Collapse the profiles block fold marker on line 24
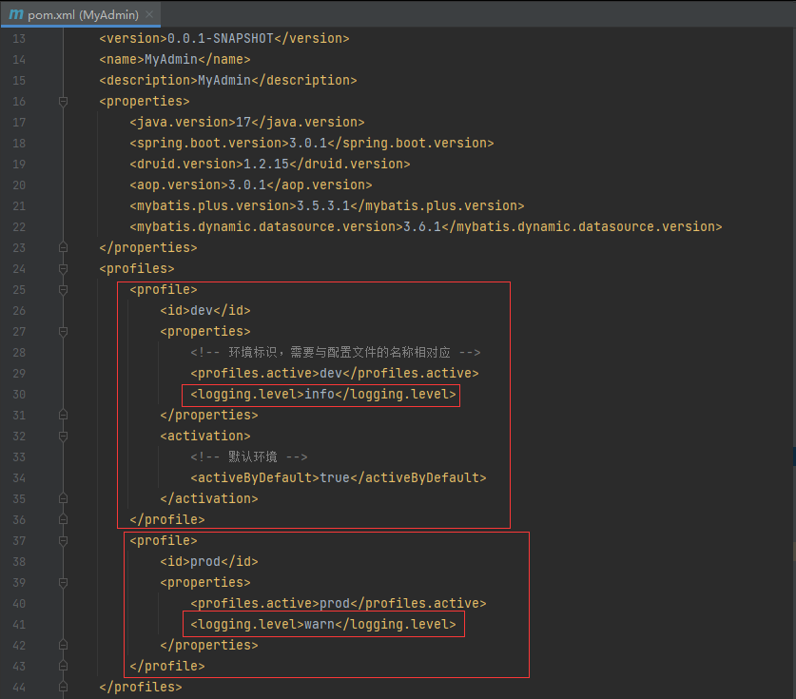This screenshot has height=699, width=796. click(x=63, y=268)
